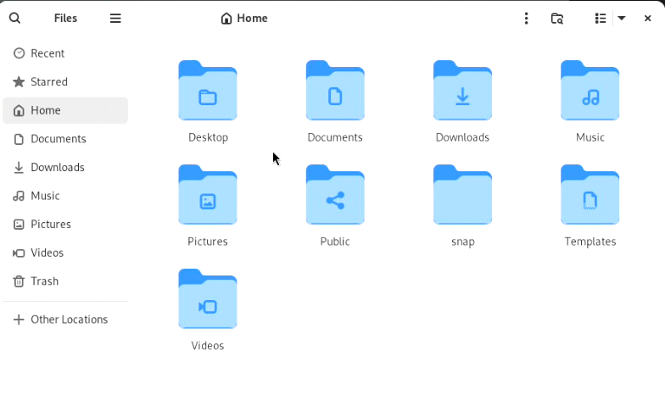This screenshot has width=665, height=406.
Task: Click the Home path bar button
Action: tap(244, 18)
